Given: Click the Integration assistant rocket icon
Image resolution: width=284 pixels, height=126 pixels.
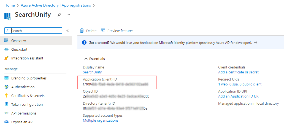Looking at the screenshot, I should tap(6, 58).
